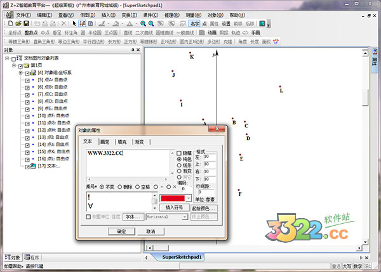This screenshot has height=272, width=381.
Task: Pin the 对象 panel with pushpin icon
Action: [133, 49]
